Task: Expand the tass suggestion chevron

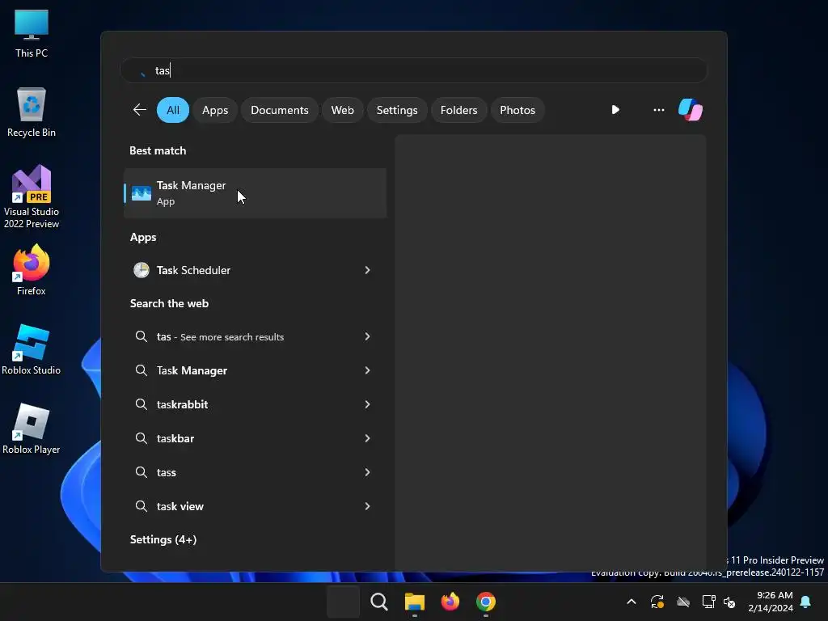Action: click(x=368, y=472)
